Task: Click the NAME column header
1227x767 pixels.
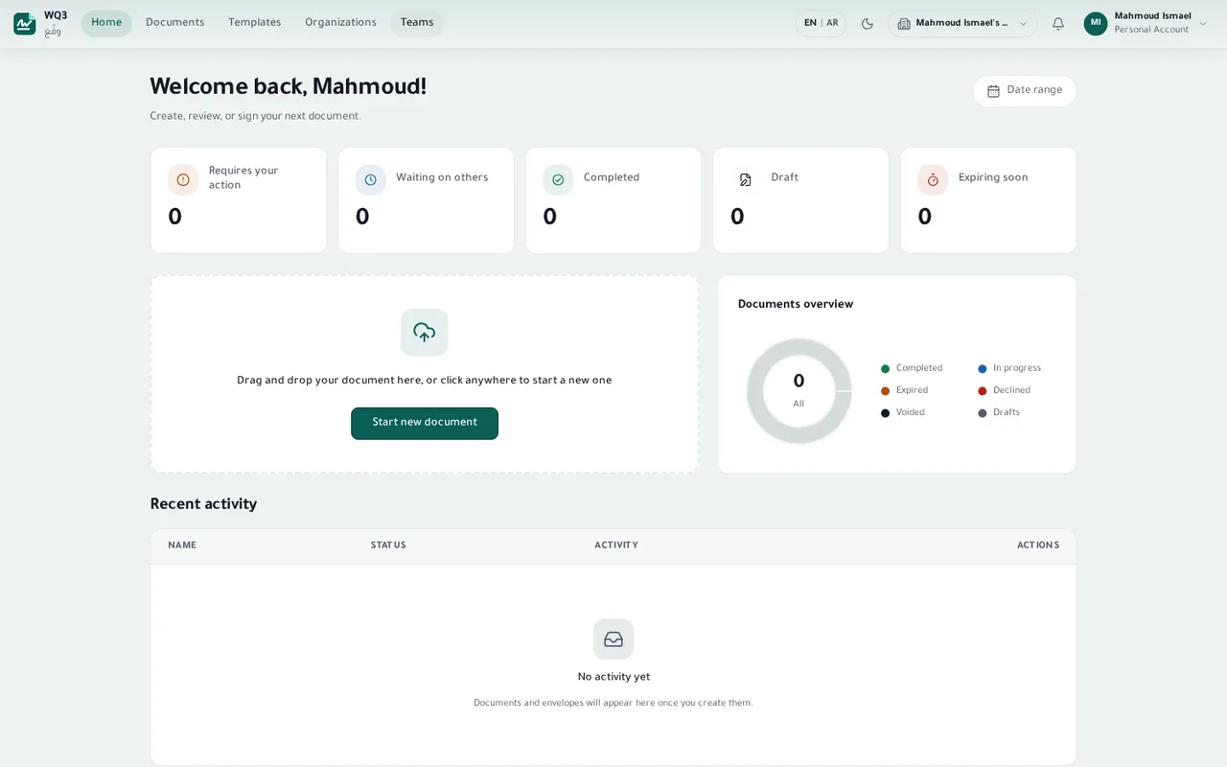Action: tap(182, 546)
